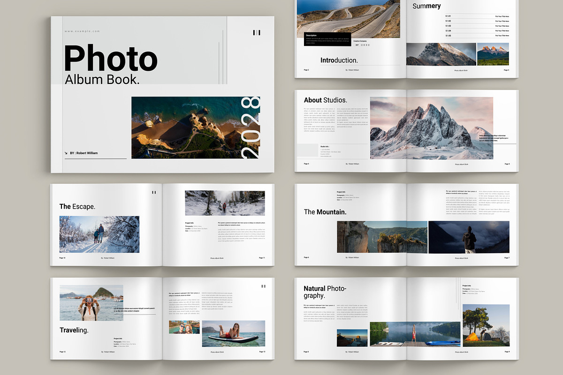
Task: Click the large 'Photo' cover title
Action: pos(110,59)
